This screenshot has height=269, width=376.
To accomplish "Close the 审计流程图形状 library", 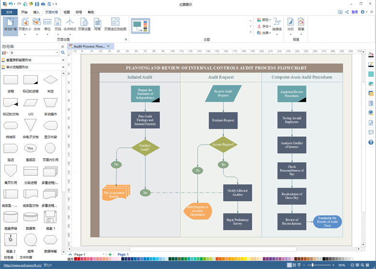I will pyautogui.click(x=63, y=67).
